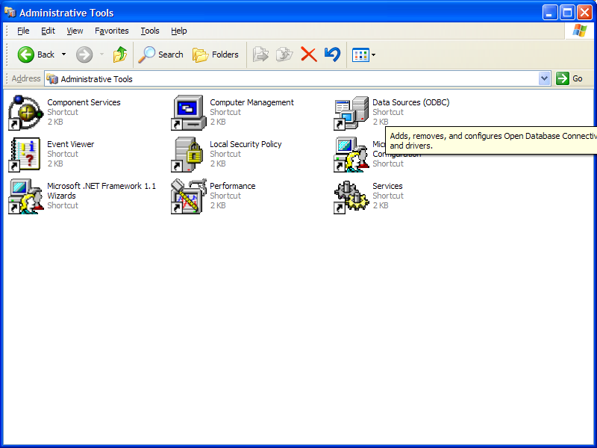Select the Data Sources (ODBC) icon

pyautogui.click(x=351, y=113)
